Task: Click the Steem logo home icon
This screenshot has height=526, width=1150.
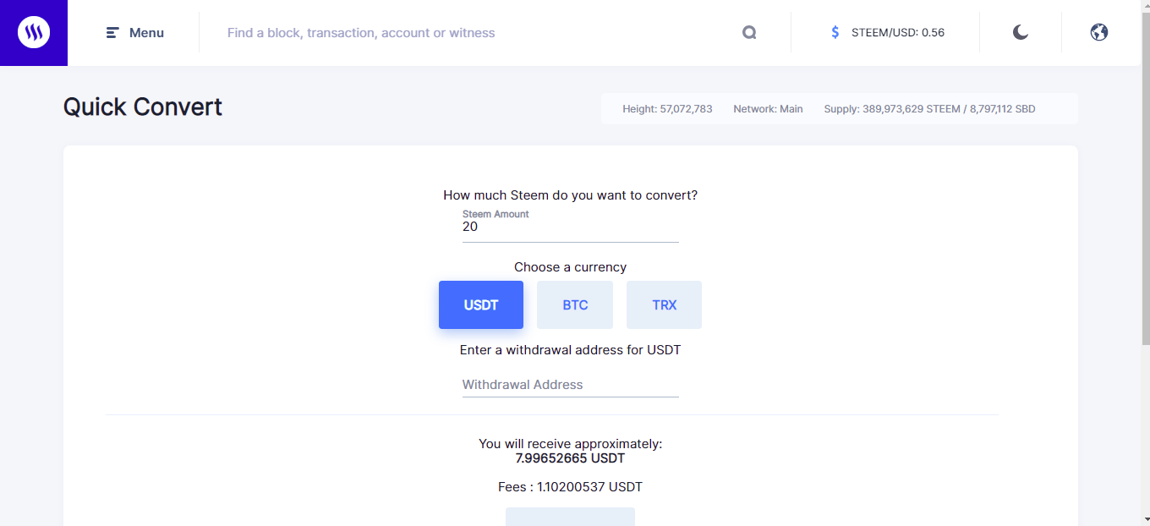Action: (34, 33)
